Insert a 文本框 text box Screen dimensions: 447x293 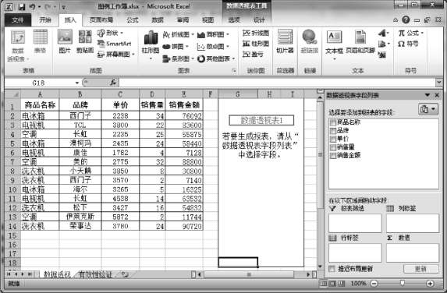coord(334,37)
